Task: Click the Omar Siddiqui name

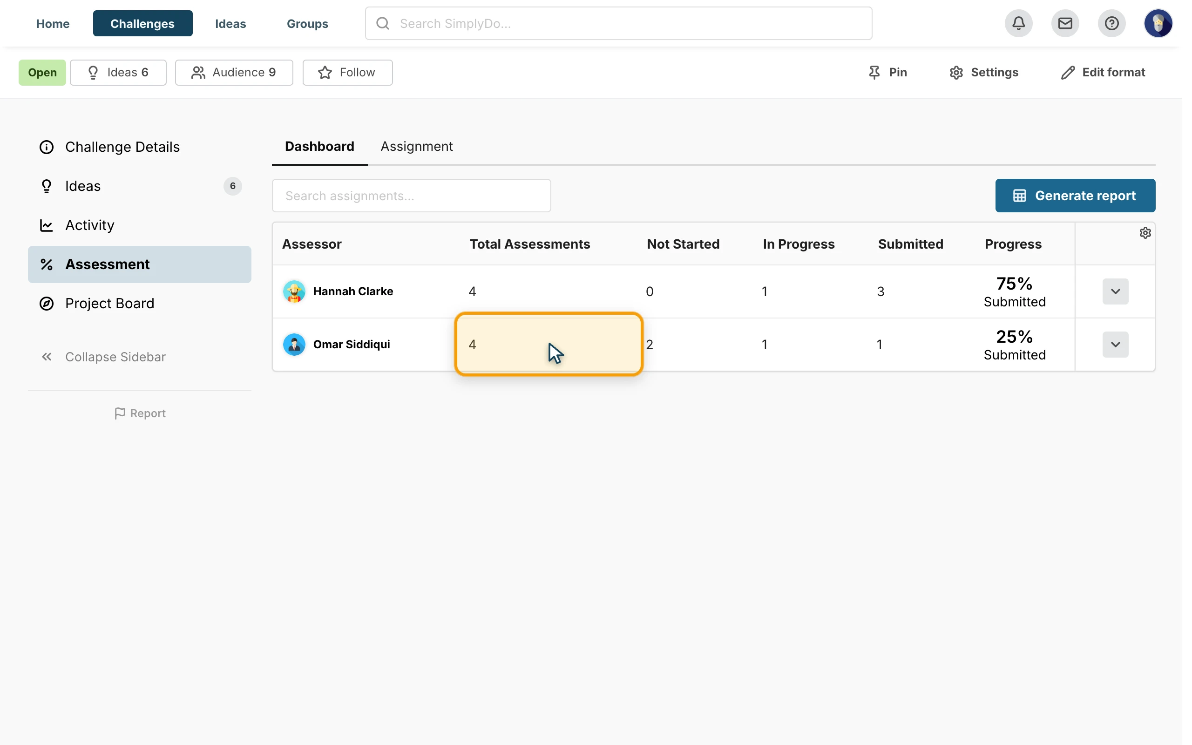Action: pos(352,345)
